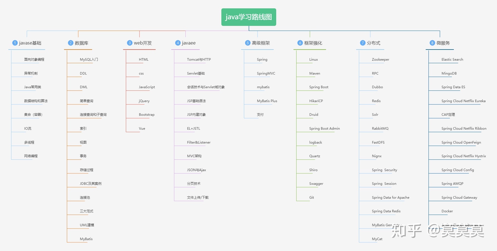Click the Git node

click(x=312, y=198)
